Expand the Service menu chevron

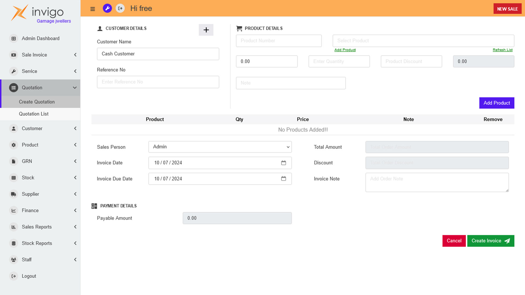click(x=75, y=71)
